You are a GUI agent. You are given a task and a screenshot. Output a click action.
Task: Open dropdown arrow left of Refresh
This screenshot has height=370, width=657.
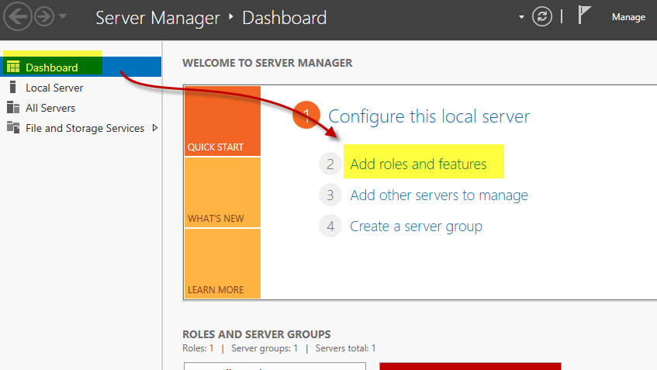(521, 17)
